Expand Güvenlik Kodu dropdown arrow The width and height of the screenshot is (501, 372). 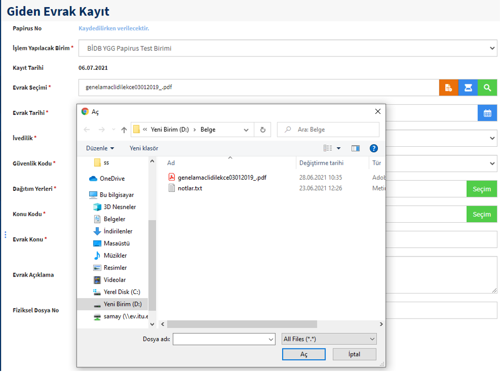(492, 164)
